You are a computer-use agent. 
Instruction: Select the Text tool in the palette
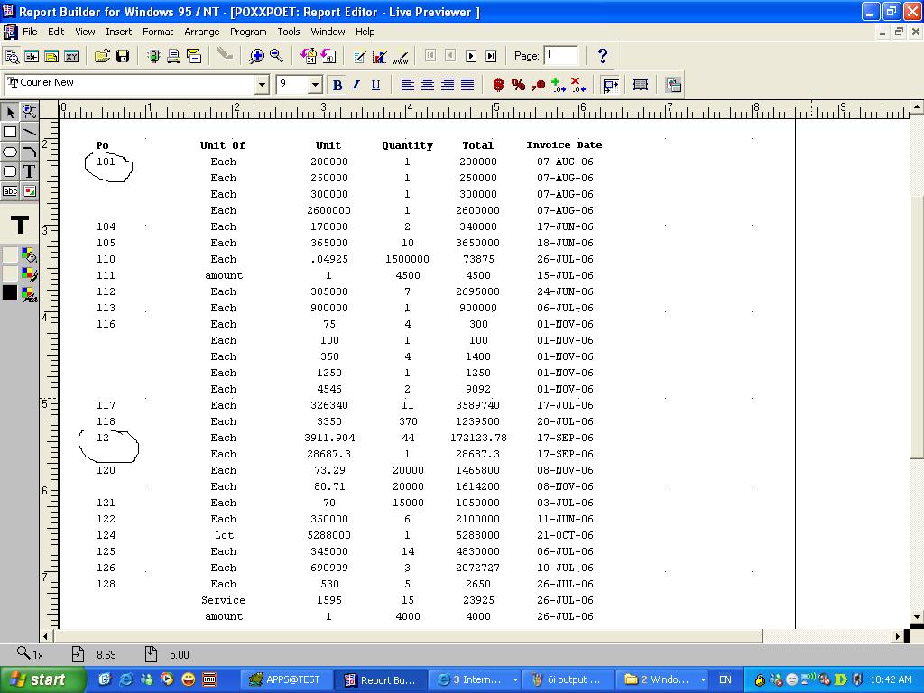click(x=29, y=171)
